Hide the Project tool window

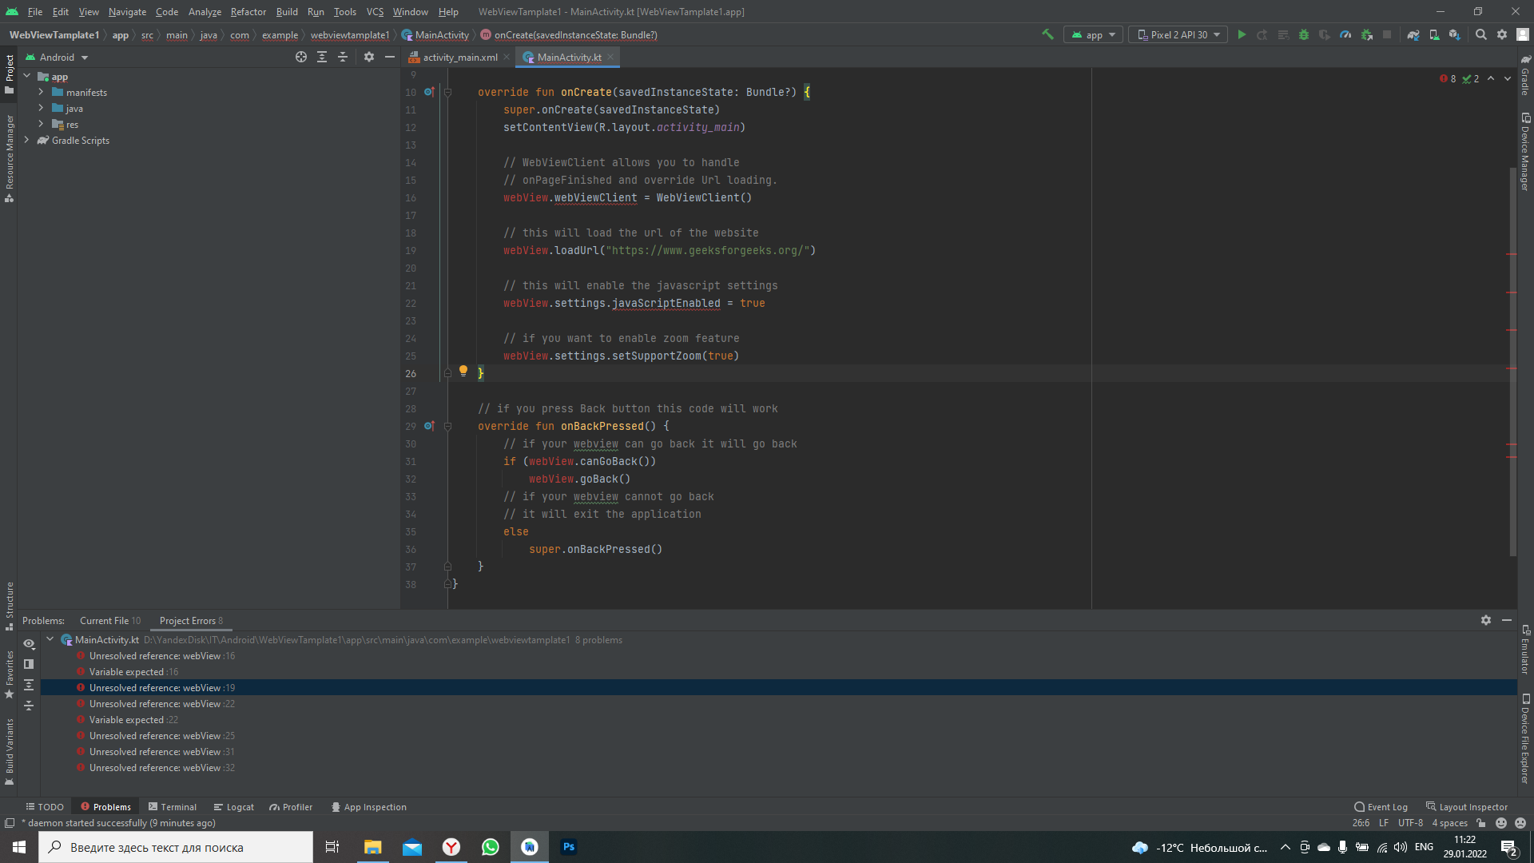click(390, 57)
